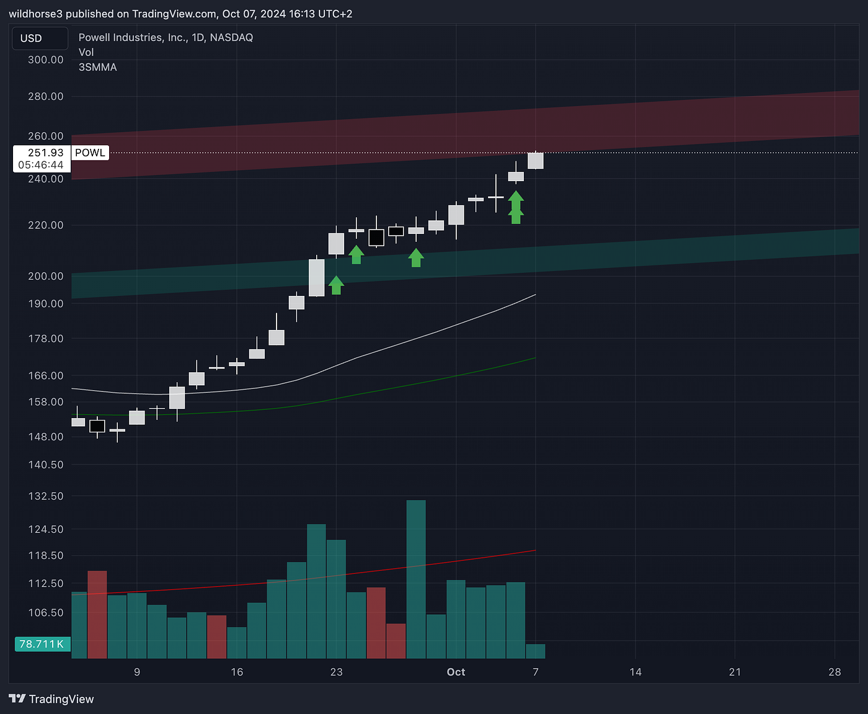Click the latest candle at 251.93
This screenshot has height=714, width=868.
click(536, 160)
